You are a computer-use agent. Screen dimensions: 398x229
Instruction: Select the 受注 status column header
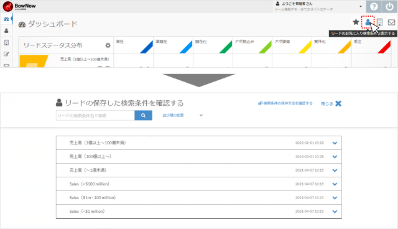[371, 45]
